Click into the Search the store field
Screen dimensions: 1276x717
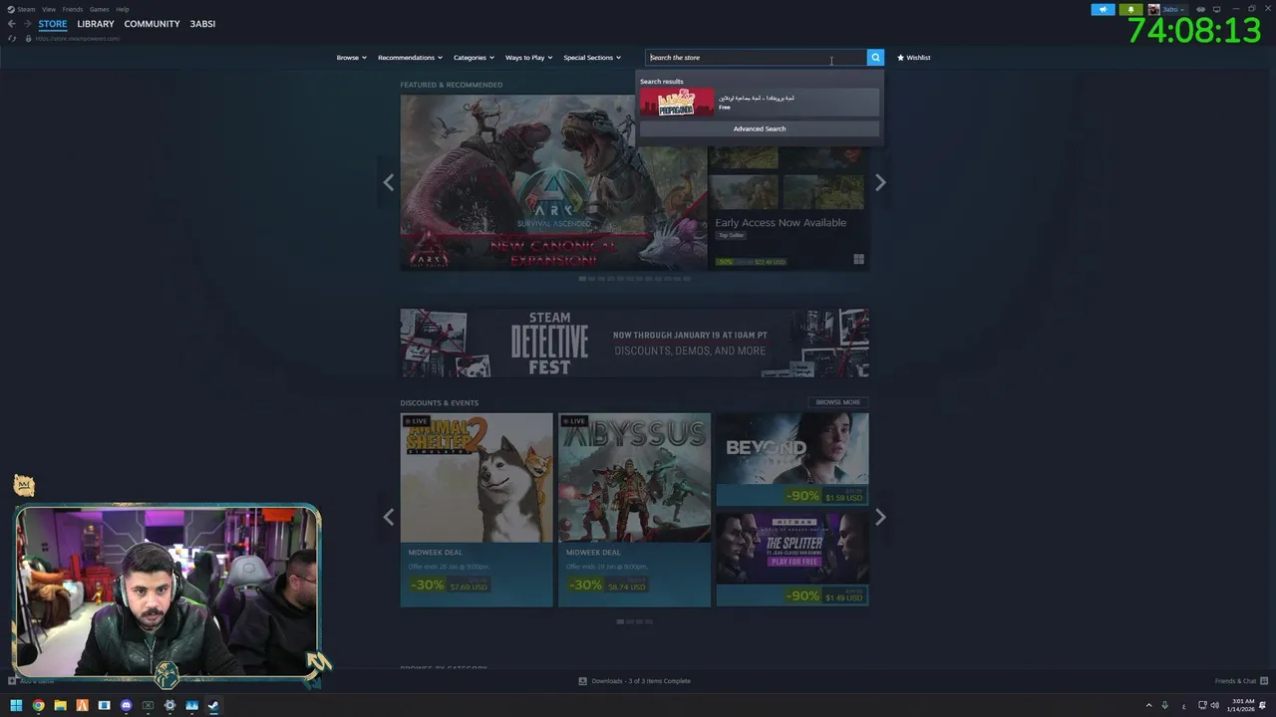click(756, 58)
